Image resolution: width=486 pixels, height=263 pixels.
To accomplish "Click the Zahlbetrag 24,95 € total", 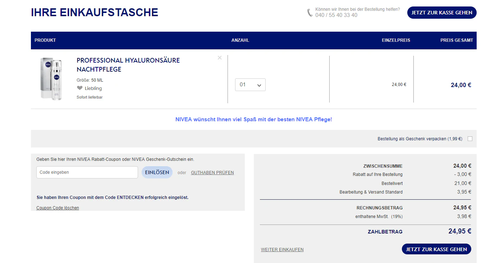I will click(460, 231).
